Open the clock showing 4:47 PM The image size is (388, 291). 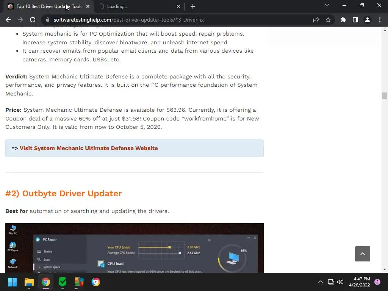359,282
